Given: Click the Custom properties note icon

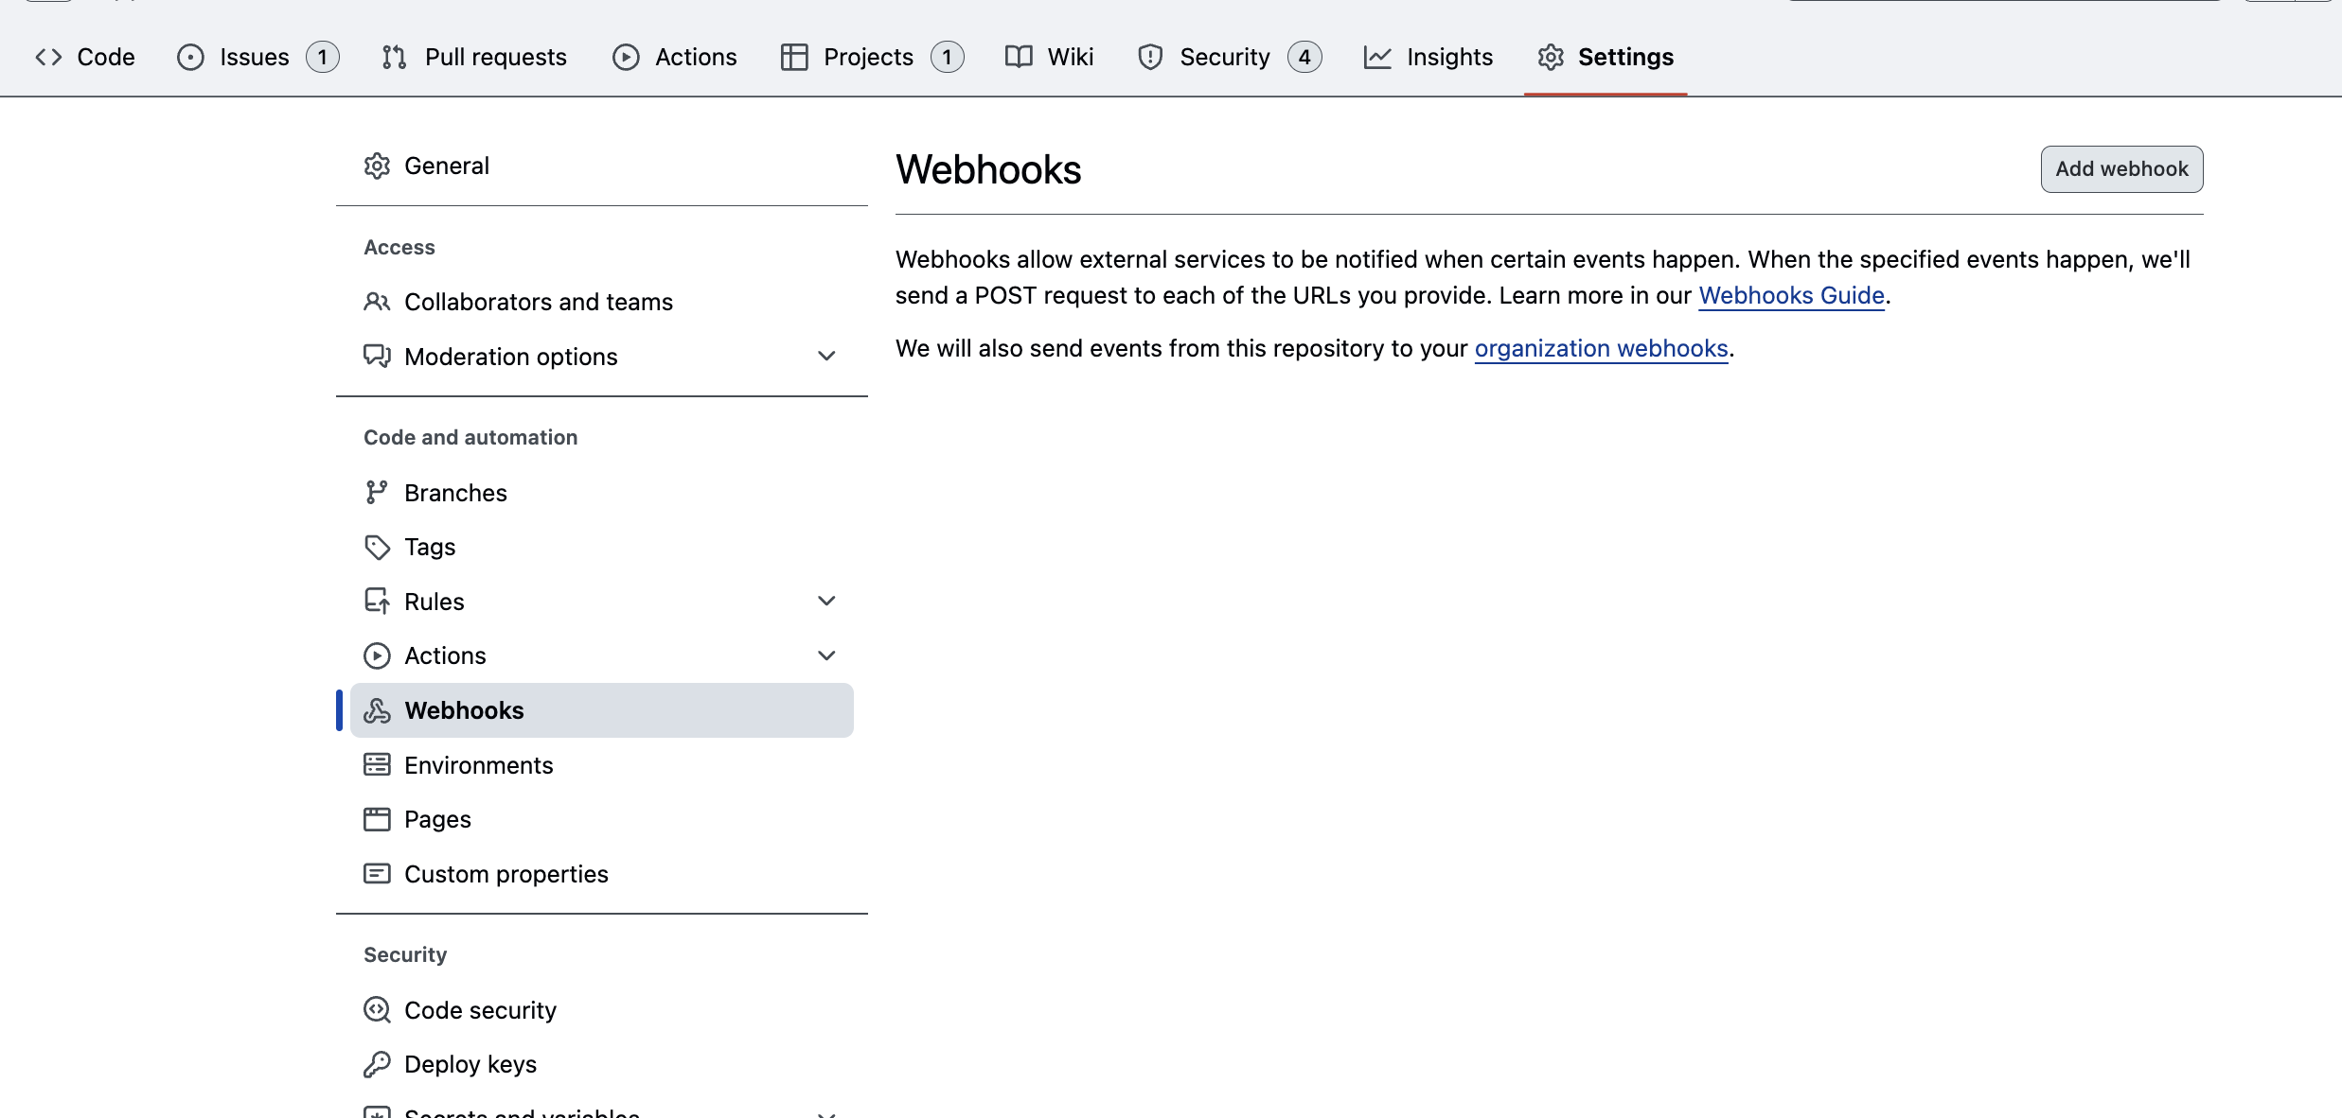Looking at the screenshot, I should [377, 873].
